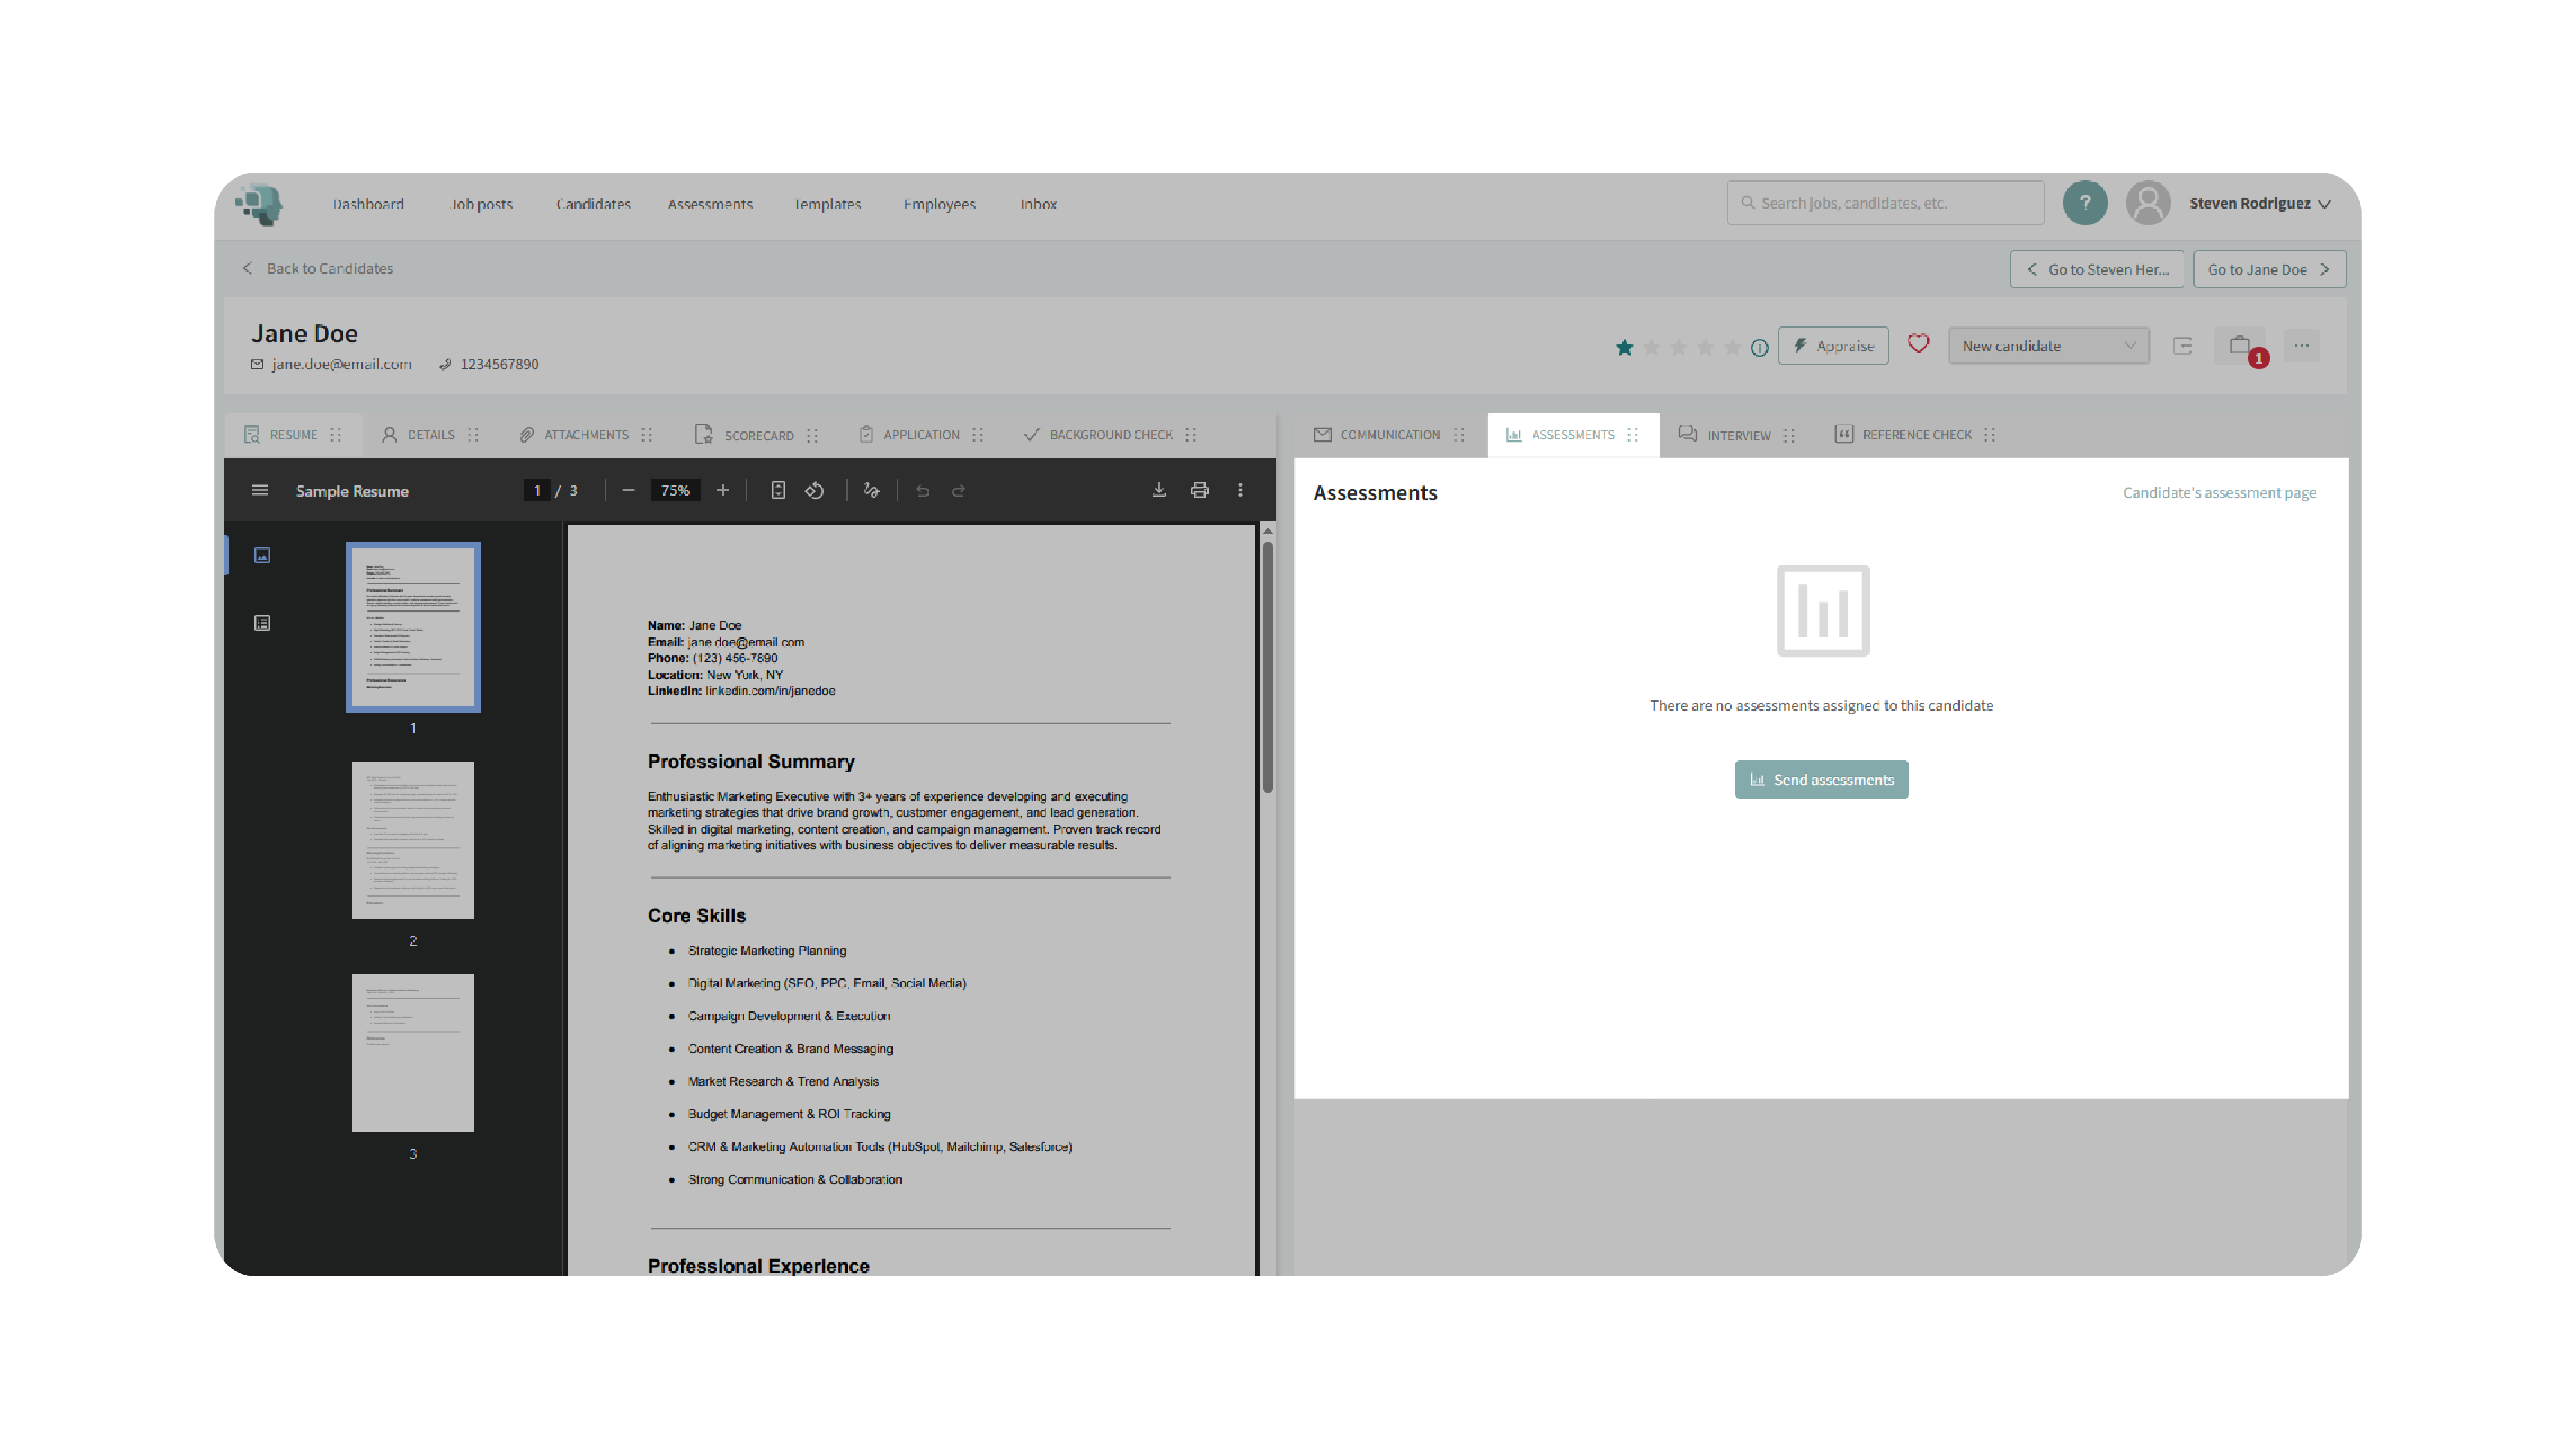Open the Interview tab

click(x=1737, y=435)
